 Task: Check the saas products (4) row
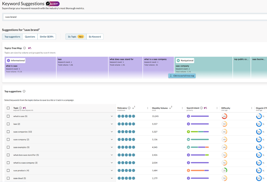(x=8, y=170)
